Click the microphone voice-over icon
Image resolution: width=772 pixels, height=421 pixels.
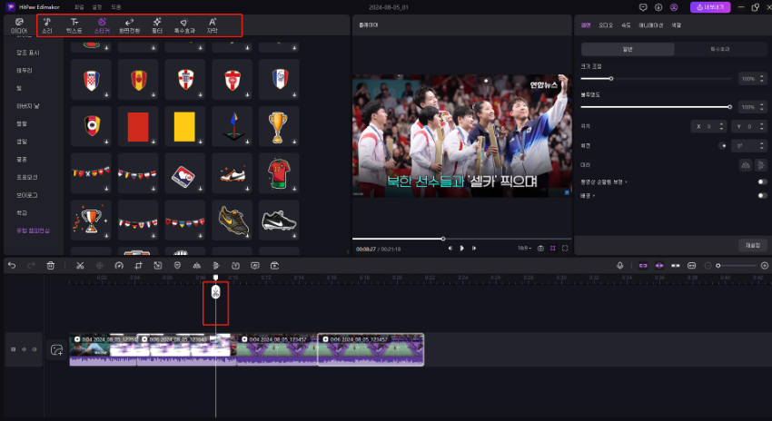pos(620,265)
